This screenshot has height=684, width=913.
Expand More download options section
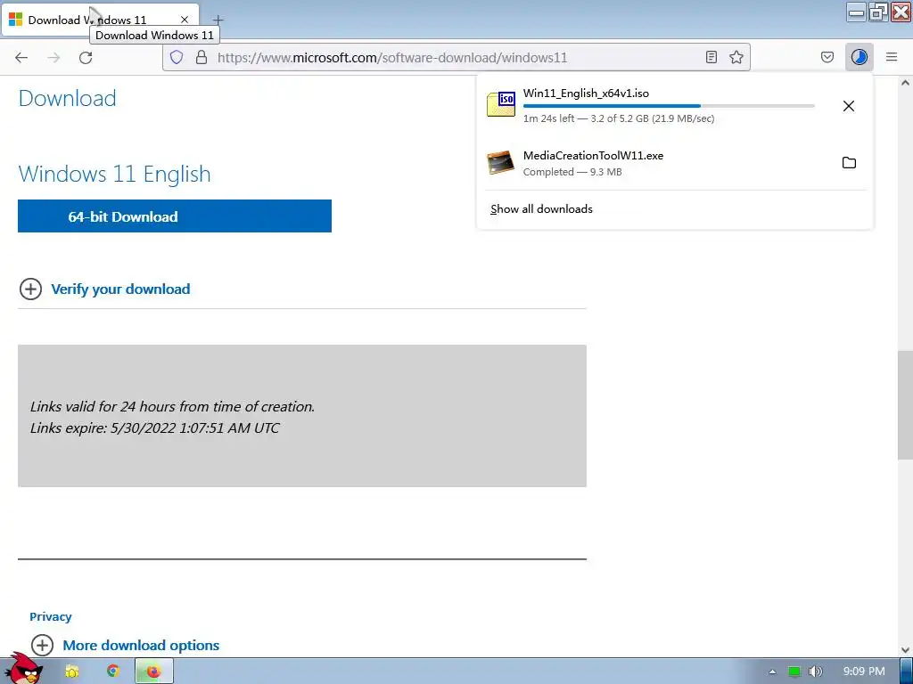tap(125, 645)
